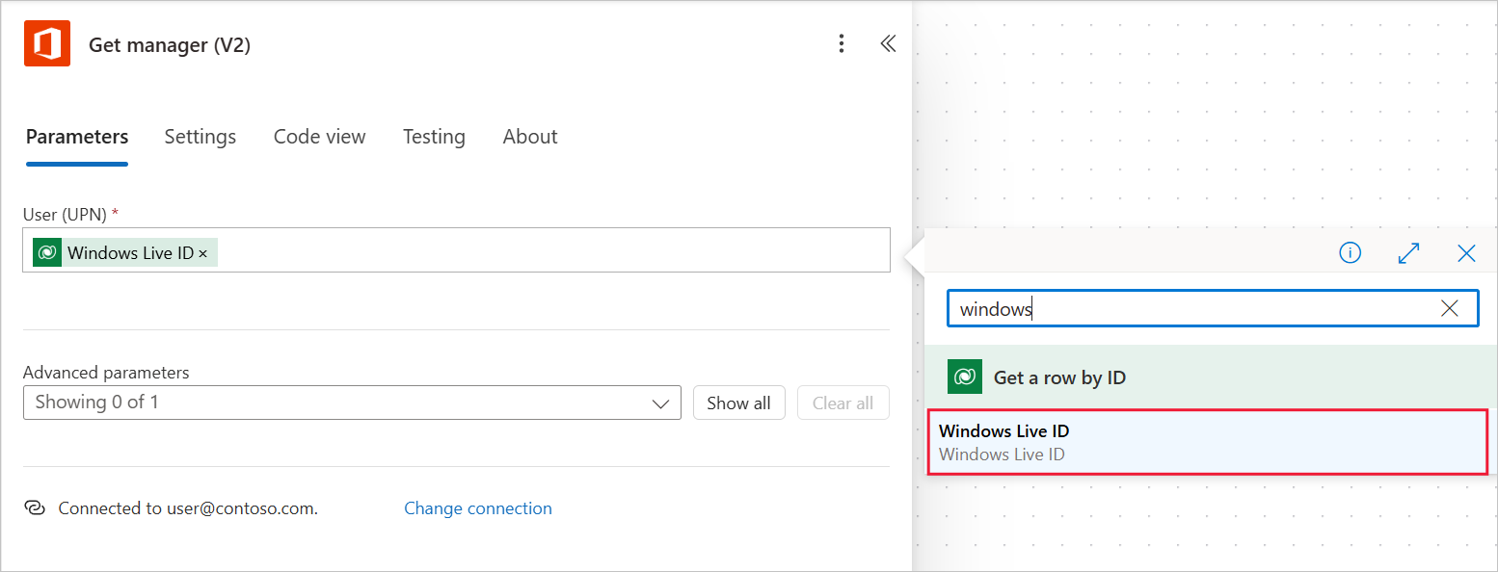Image resolution: width=1498 pixels, height=572 pixels.
Task: Click the Dataverse icon beside Get a row by ID
Action: 964,377
